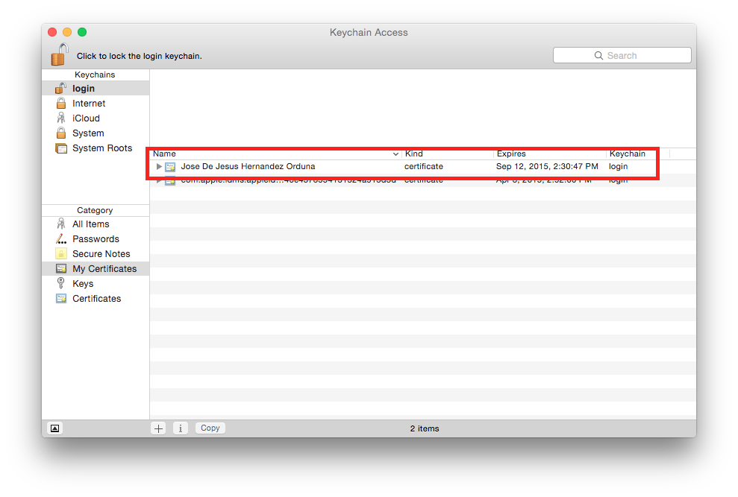Sort the list by Keychain column header
The width and height of the screenshot is (738, 497).
[627, 153]
